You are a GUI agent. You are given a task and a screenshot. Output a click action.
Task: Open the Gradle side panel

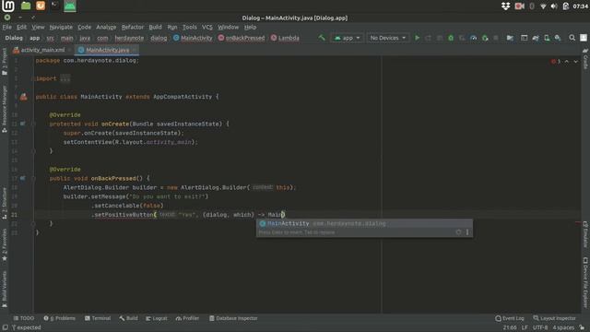pos(585,59)
